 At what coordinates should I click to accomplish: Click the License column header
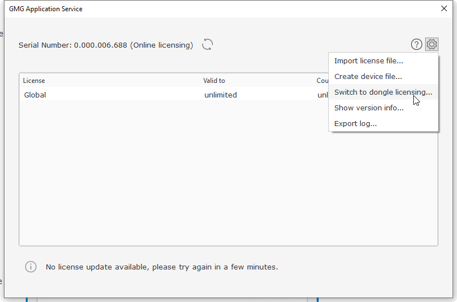(34, 81)
